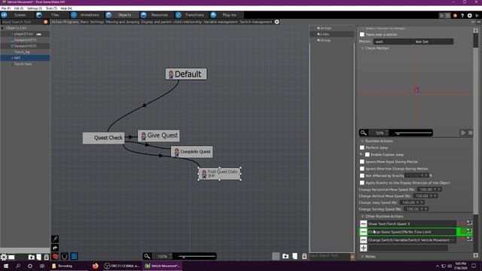
Task: Select the Quest Check action node
Action: [104, 138]
